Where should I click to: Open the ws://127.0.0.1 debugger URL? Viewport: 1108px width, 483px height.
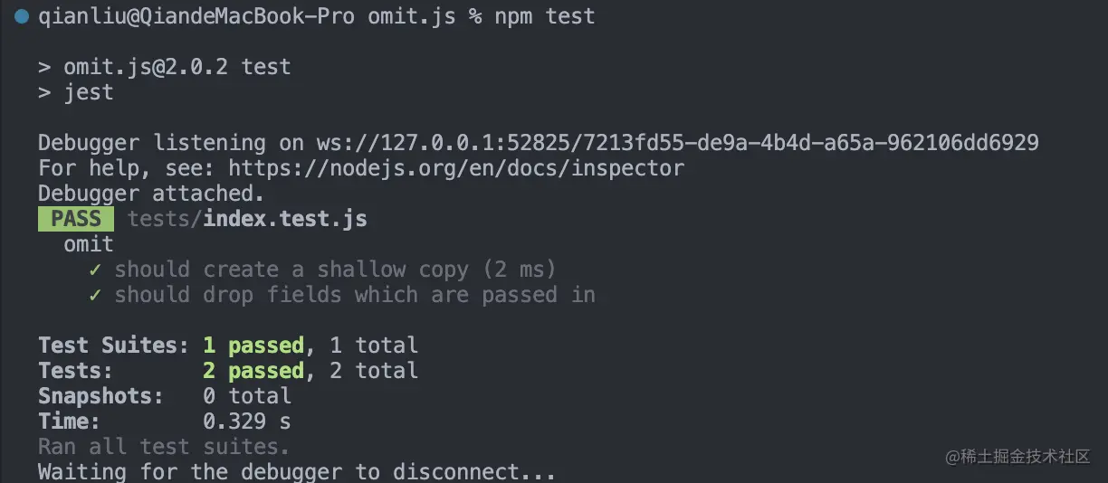677,142
